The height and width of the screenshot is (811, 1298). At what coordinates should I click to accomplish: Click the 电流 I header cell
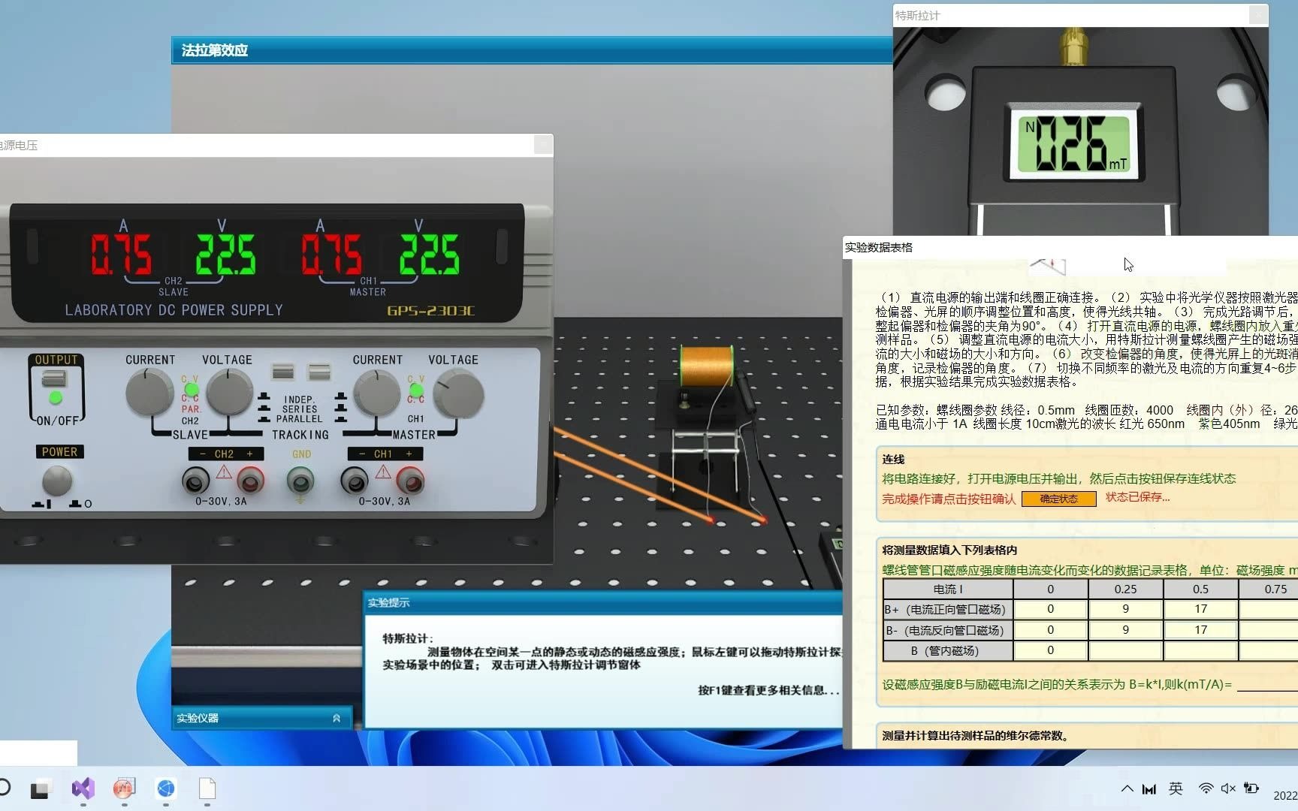click(x=948, y=589)
